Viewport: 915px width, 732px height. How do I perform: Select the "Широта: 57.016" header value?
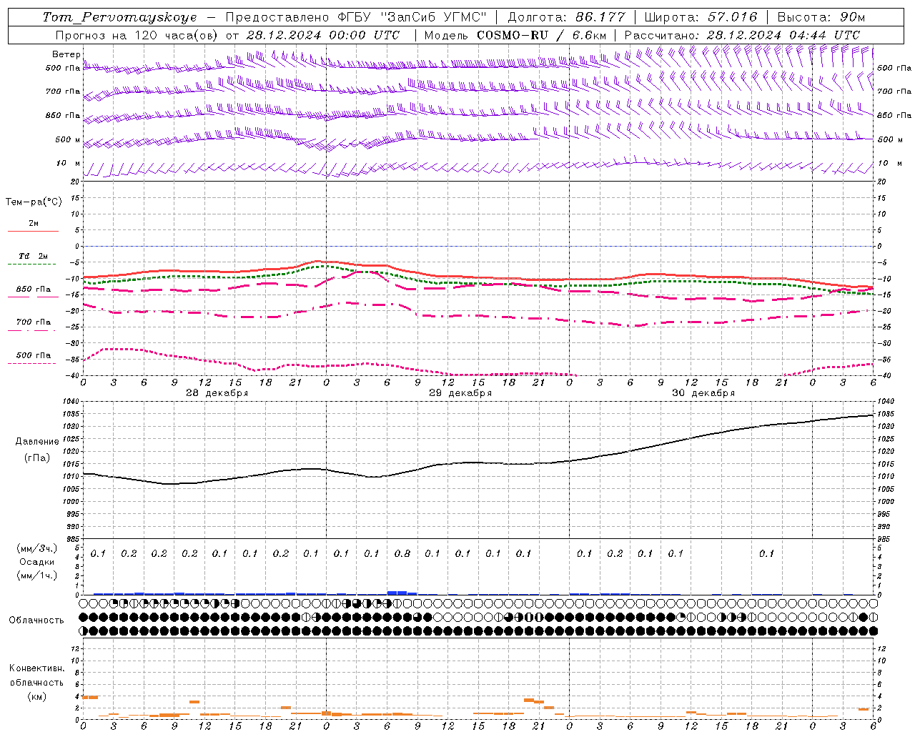point(701,17)
